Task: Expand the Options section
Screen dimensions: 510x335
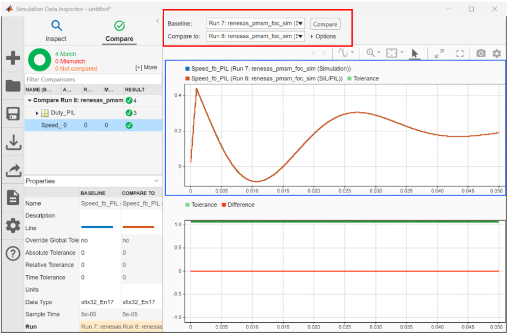Action: [324, 36]
